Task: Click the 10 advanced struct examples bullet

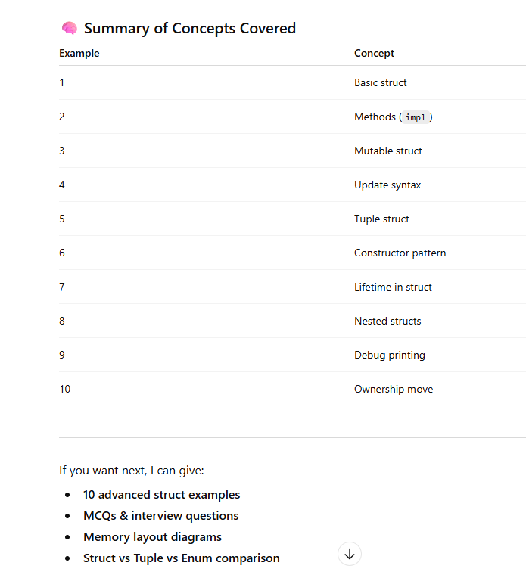Action: 161,495
